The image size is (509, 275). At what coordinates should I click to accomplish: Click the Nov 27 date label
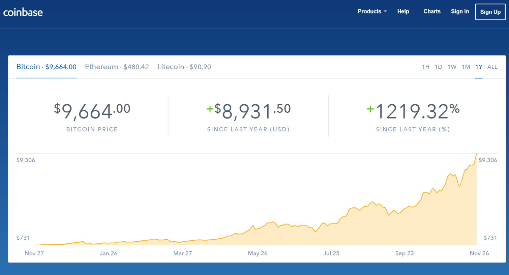click(x=34, y=253)
